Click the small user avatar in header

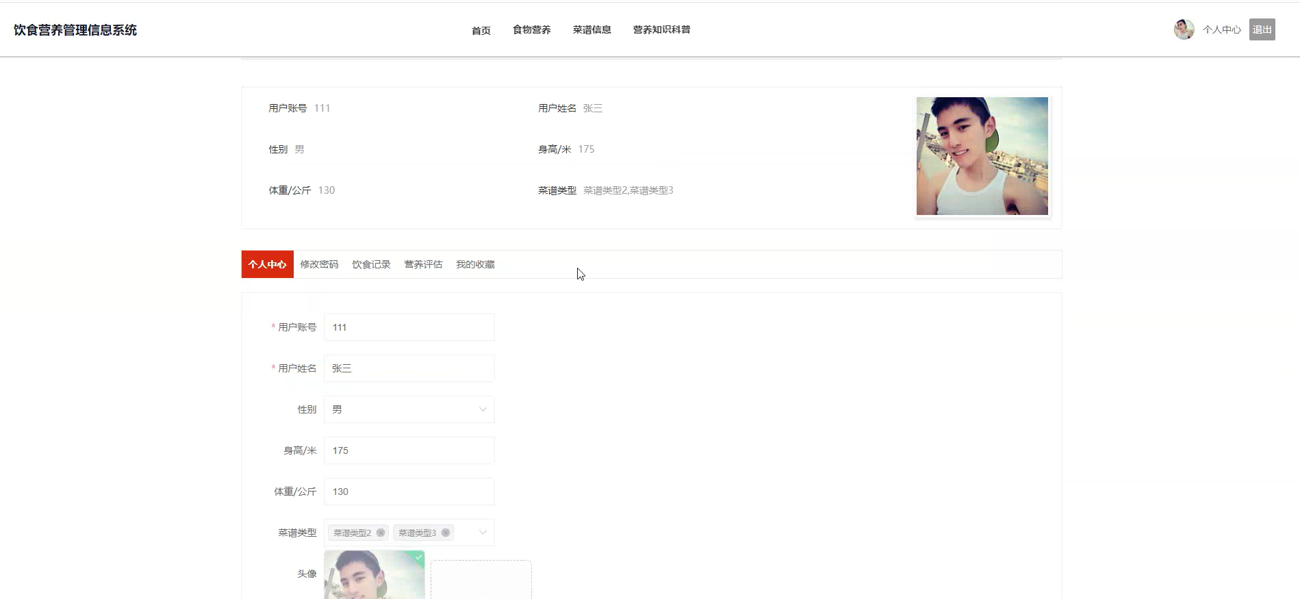[x=1184, y=29]
